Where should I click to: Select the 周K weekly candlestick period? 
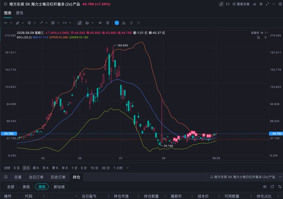click(x=36, y=168)
